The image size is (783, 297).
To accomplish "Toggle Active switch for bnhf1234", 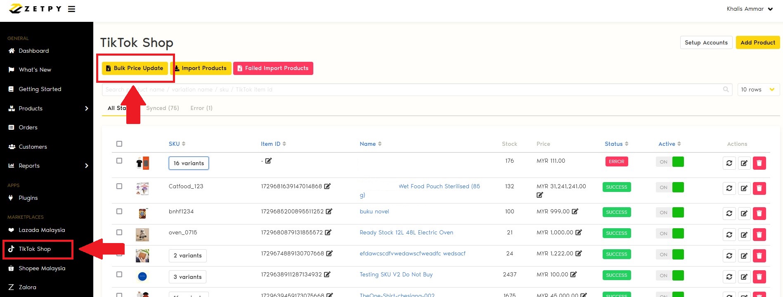I will pyautogui.click(x=670, y=213).
